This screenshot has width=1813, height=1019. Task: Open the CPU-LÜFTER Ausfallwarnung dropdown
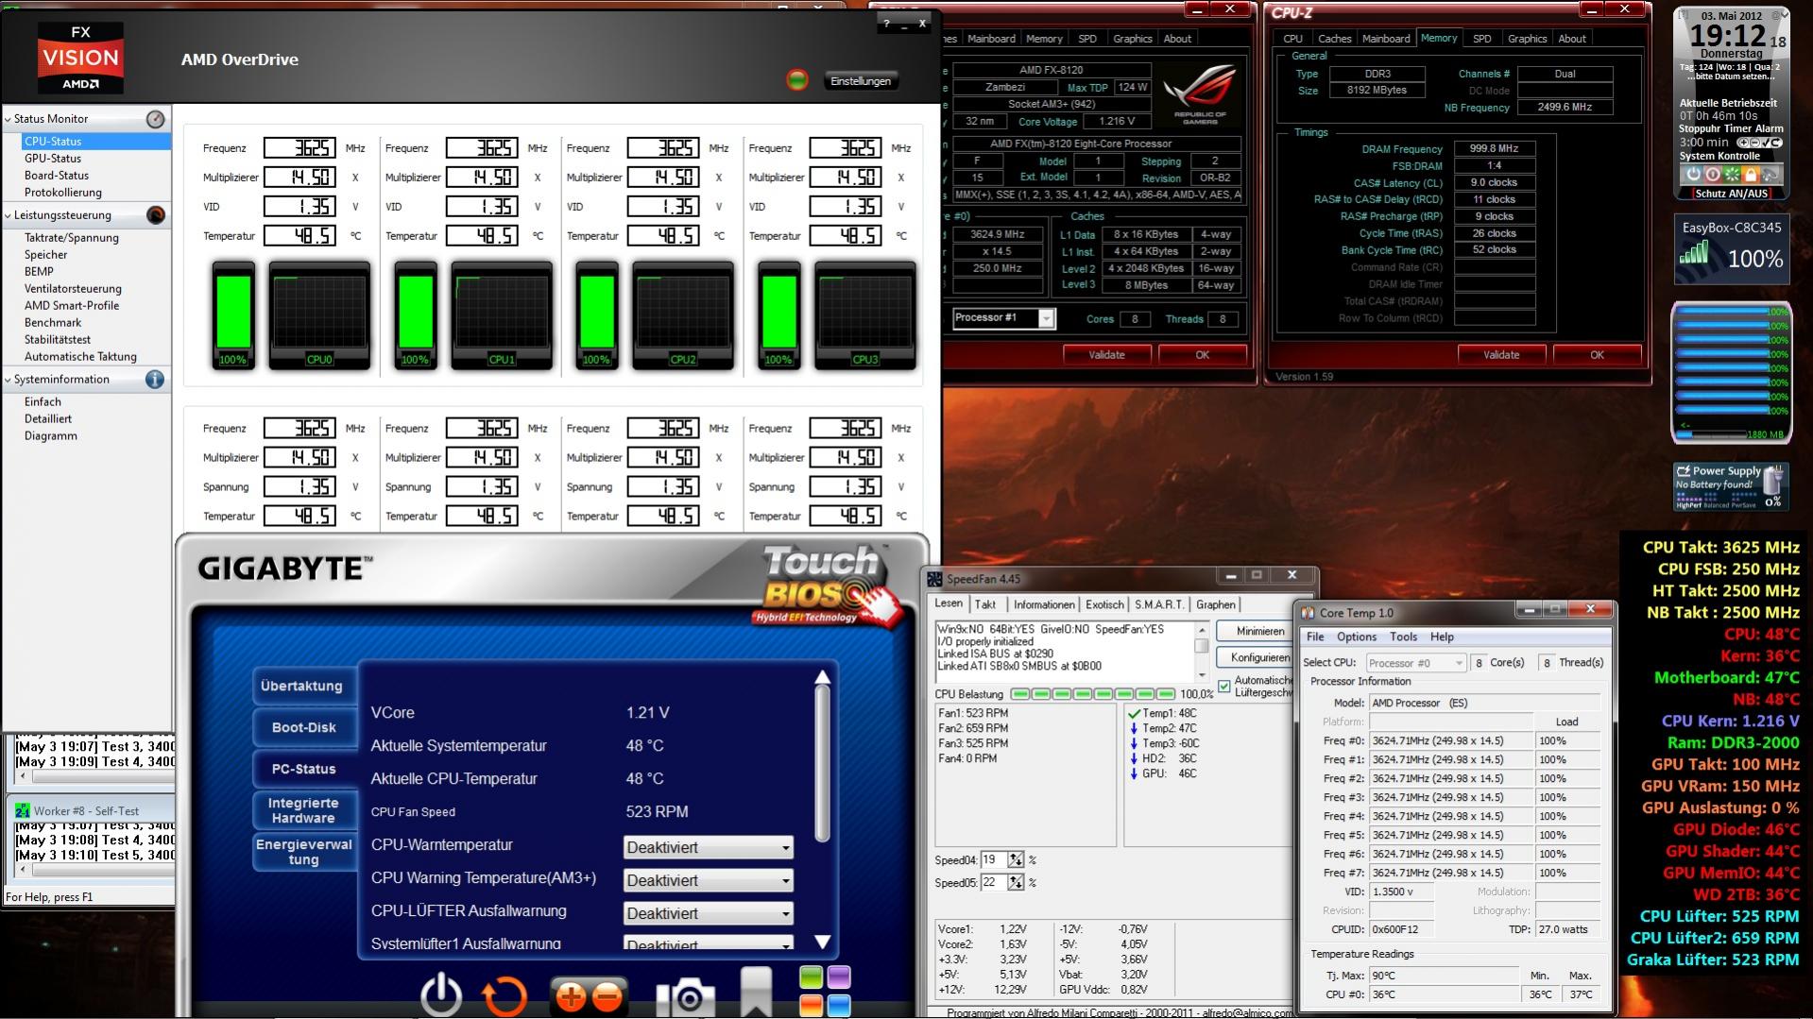(708, 913)
